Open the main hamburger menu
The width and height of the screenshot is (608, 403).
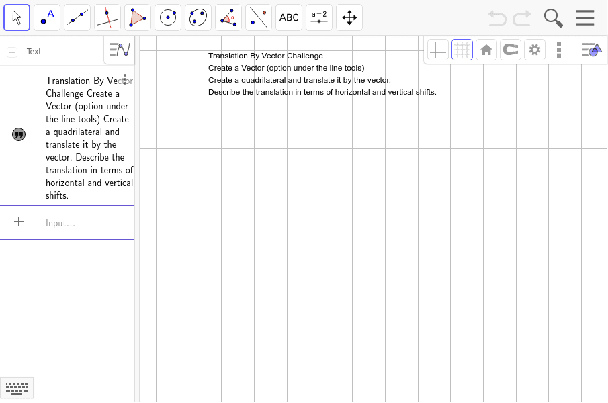[584, 18]
